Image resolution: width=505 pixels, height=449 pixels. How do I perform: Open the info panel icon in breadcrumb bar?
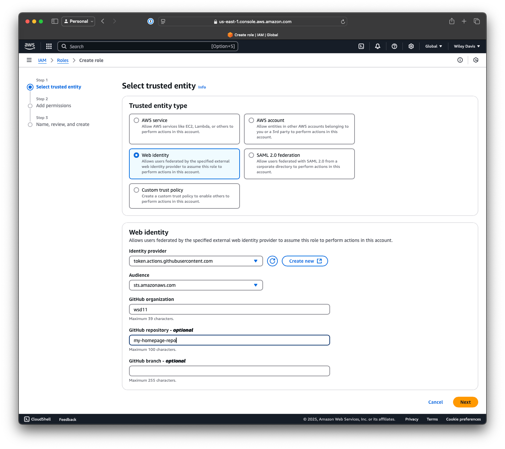coord(460,60)
